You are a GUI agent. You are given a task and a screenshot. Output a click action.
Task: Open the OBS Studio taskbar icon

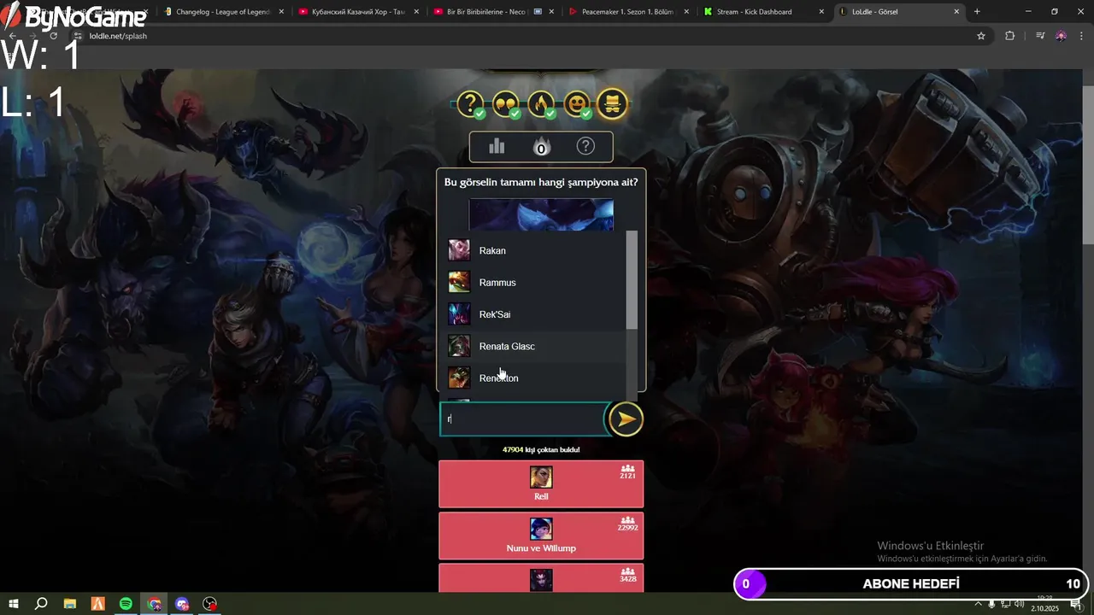(210, 604)
